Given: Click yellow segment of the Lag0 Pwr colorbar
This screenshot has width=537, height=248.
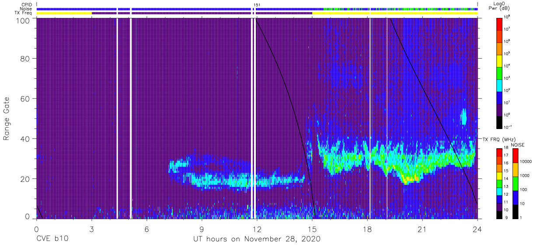Looking at the screenshot, I should (500, 60).
